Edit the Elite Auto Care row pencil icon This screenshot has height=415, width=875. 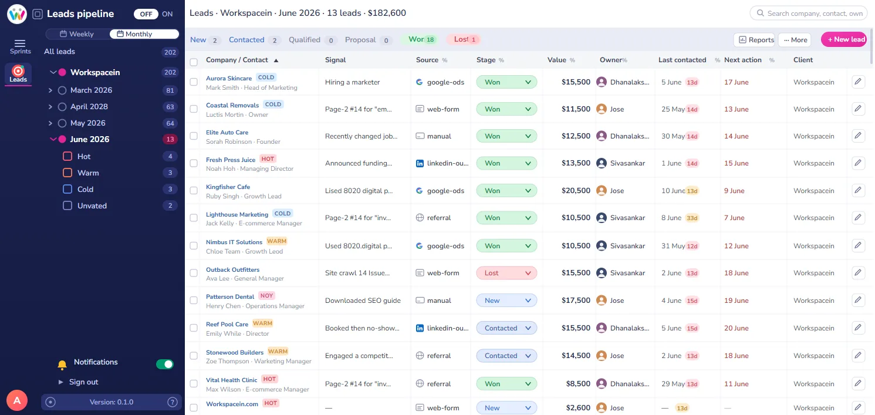tap(859, 136)
